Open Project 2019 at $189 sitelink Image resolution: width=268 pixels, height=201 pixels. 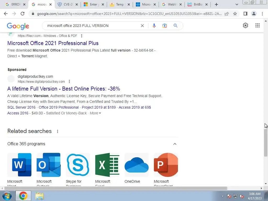99,107
